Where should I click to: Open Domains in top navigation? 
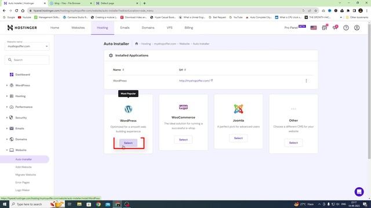(148, 28)
